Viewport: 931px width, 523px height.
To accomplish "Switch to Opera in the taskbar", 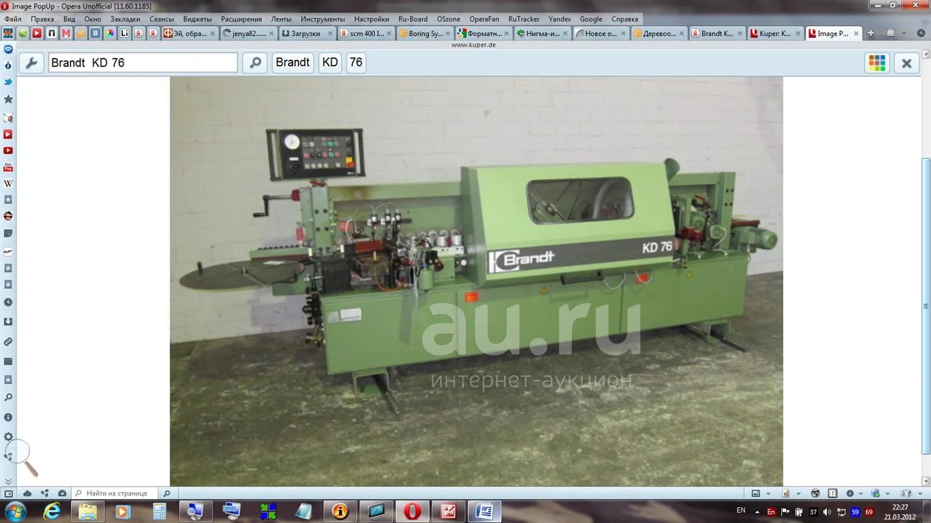I will pyautogui.click(x=412, y=512).
